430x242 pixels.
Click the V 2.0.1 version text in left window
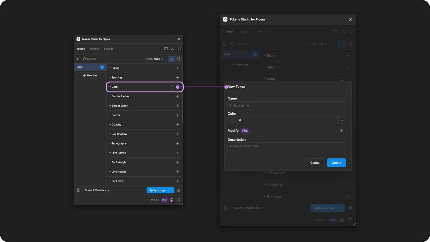click(x=155, y=200)
